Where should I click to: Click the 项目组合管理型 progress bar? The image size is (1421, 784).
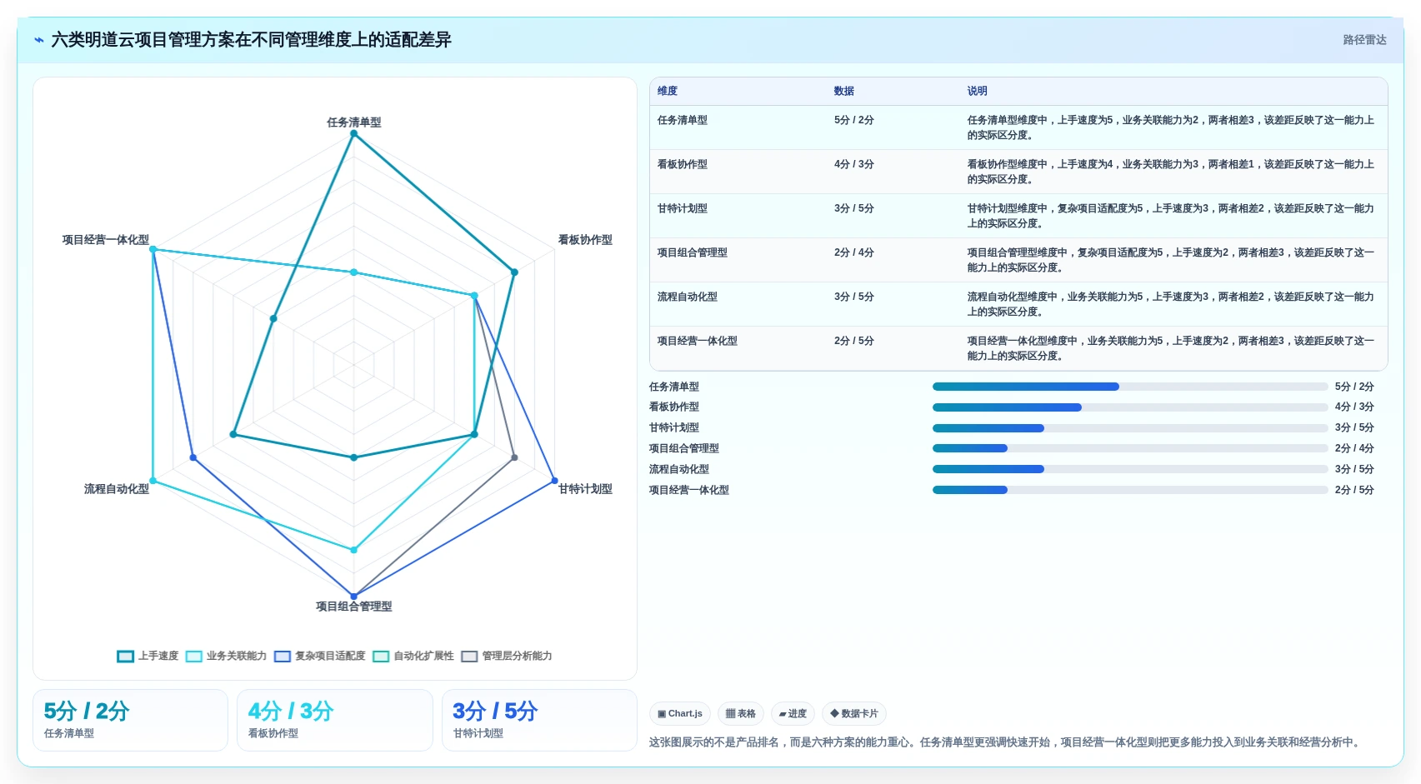point(1129,448)
